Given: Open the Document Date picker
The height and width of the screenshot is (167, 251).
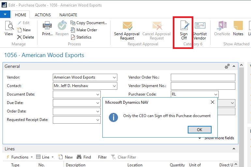Looking at the screenshot, I should click(x=98, y=95).
